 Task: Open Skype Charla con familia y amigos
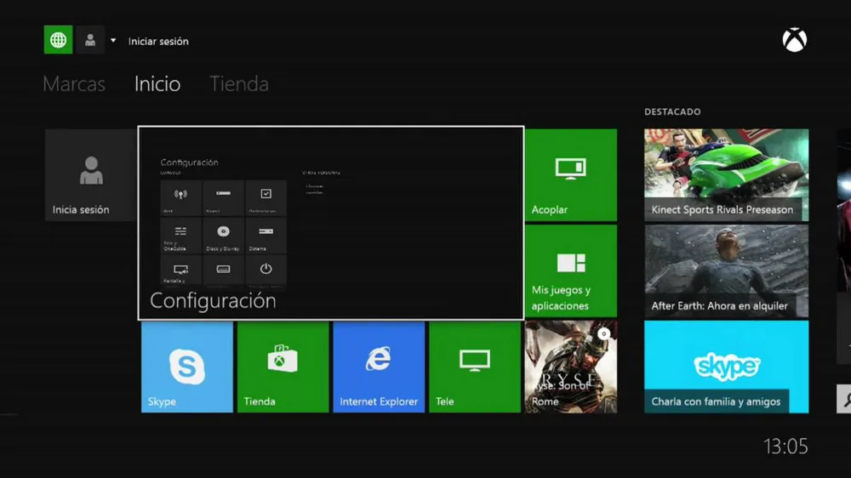click(726, 367)
